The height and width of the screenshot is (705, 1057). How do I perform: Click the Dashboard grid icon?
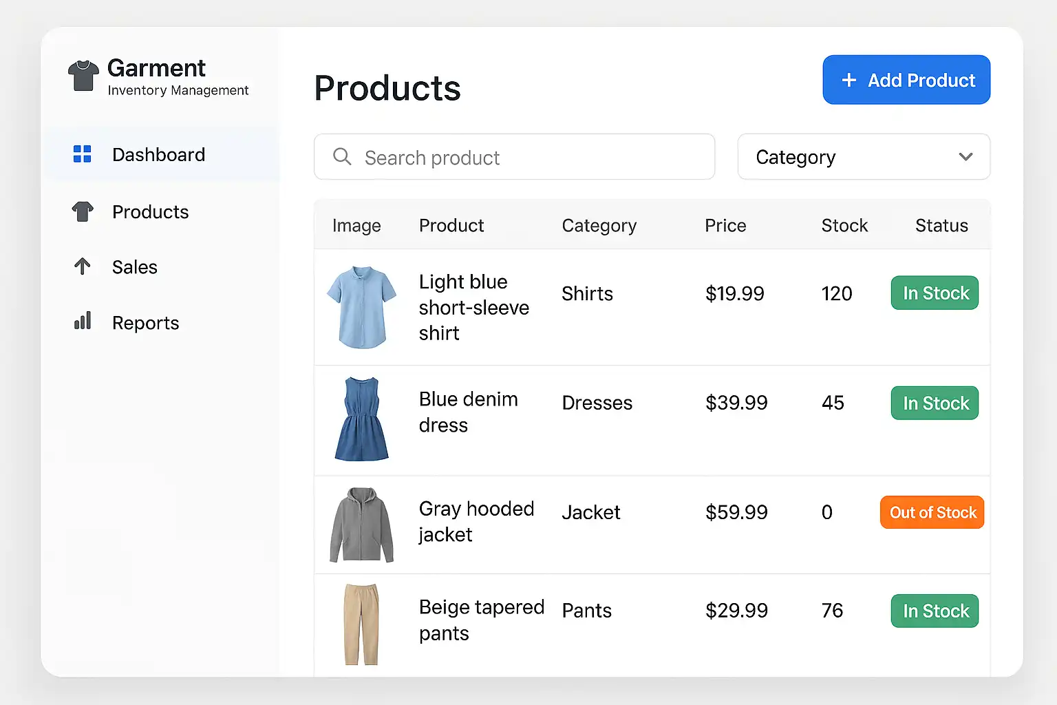coord(83,154)
